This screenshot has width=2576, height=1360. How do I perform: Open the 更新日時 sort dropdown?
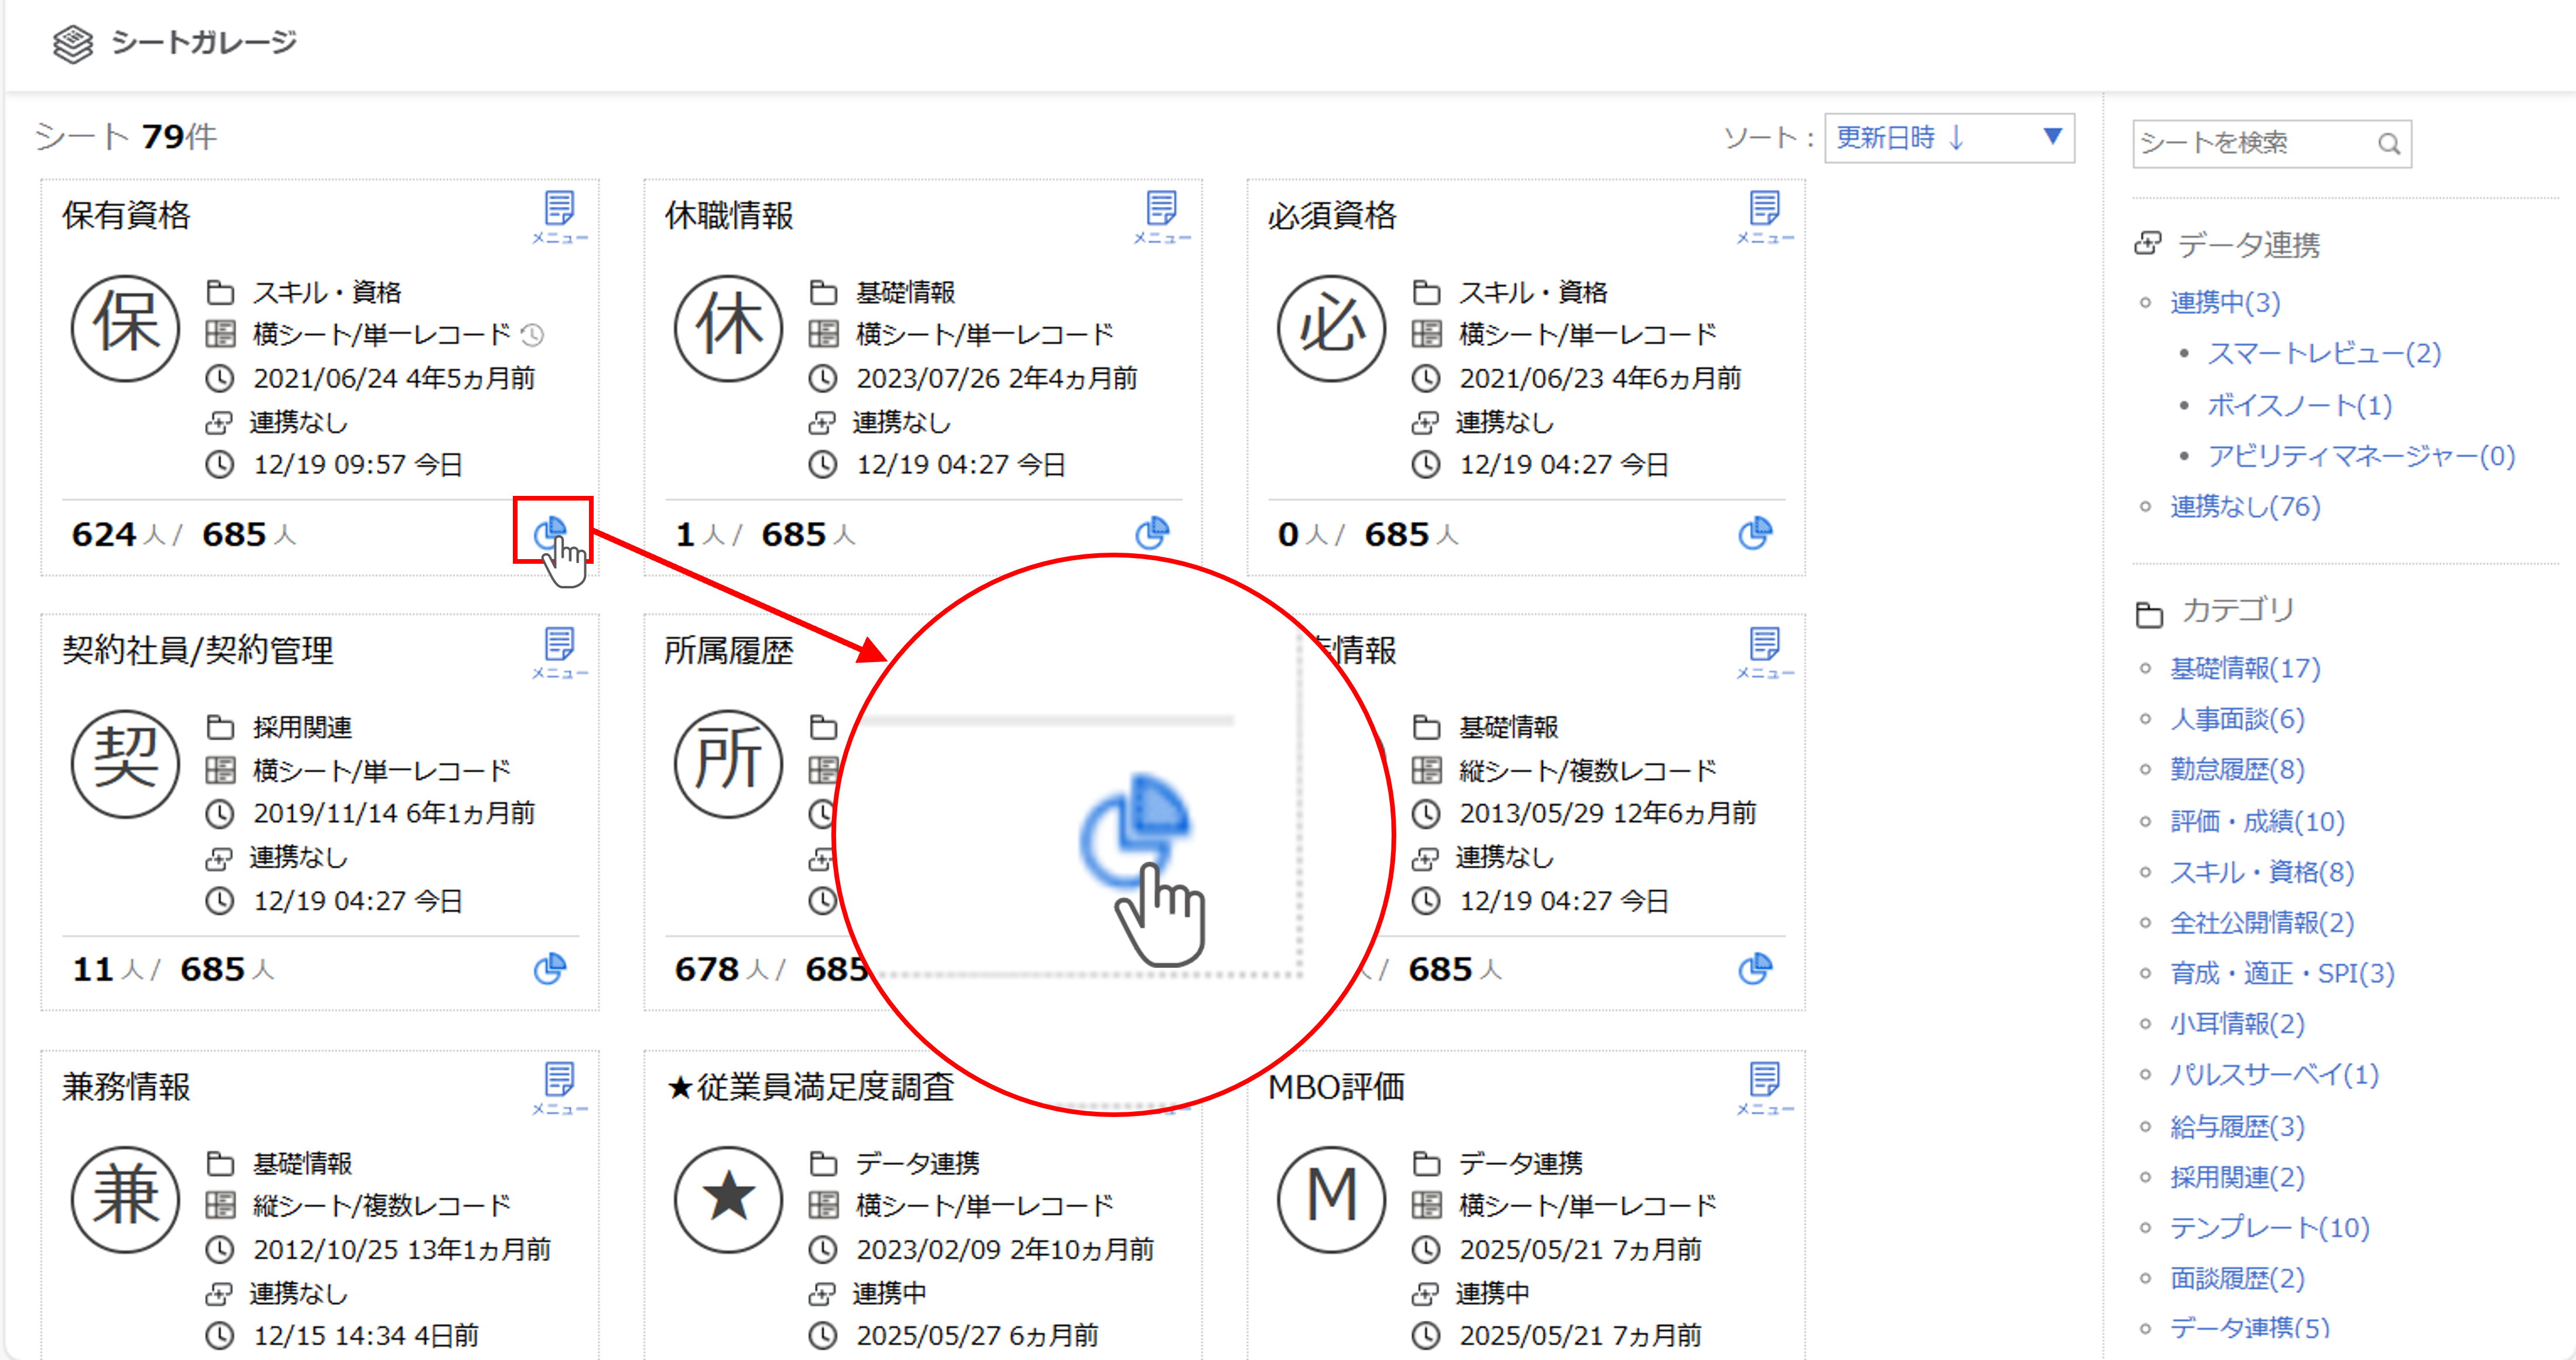click(x=1930, y=138)
